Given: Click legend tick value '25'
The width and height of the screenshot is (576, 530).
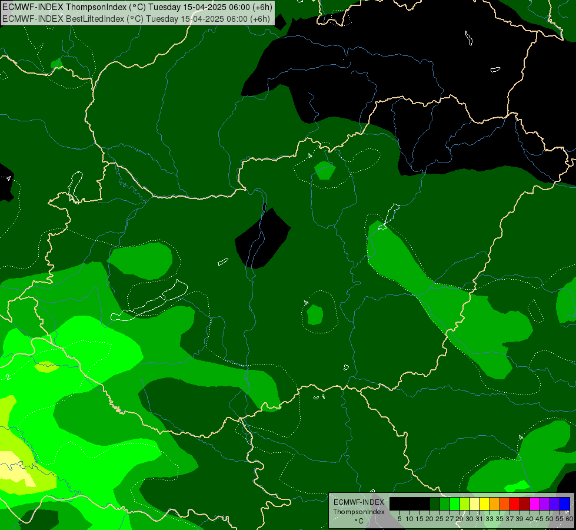Looking at the screenshot, I should [440, 519].
